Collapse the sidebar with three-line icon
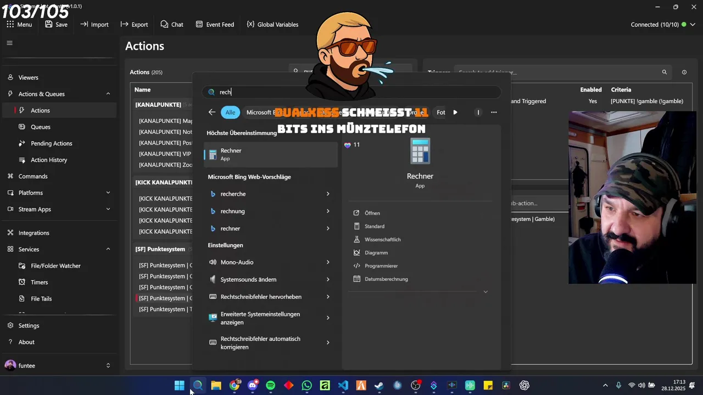 coord(9,43)
